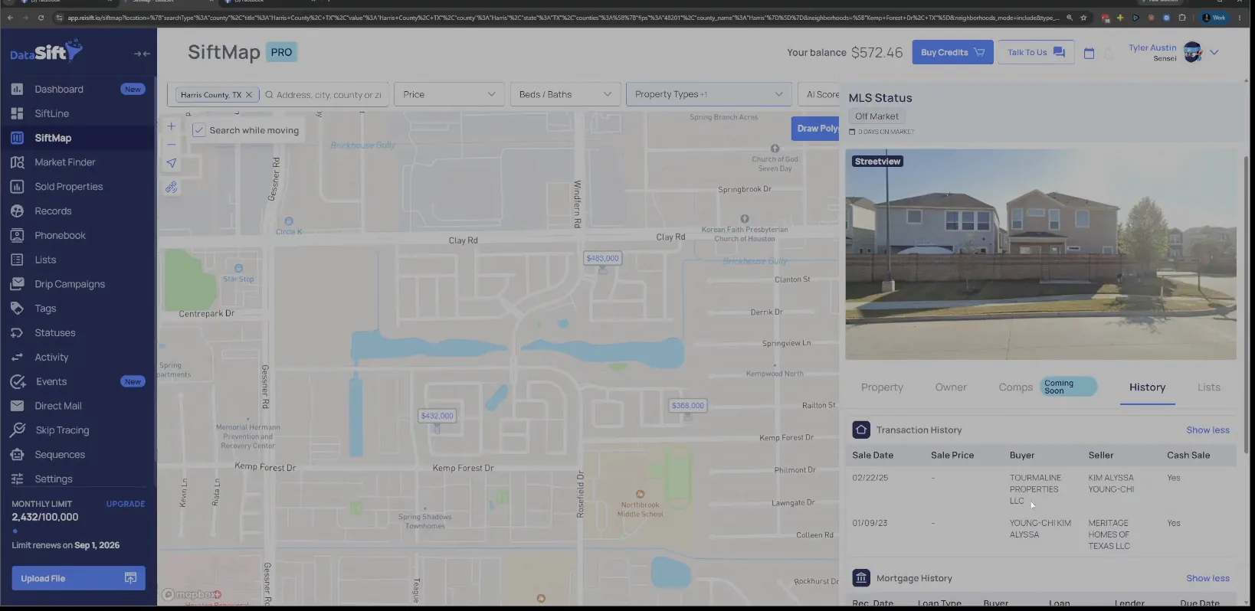Open Skip Tracing

(x=62, y=430)
